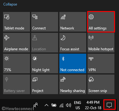Viewport: 119px width, 111px height.
Task: Open the Connect quick action
Action: (45, 22)
